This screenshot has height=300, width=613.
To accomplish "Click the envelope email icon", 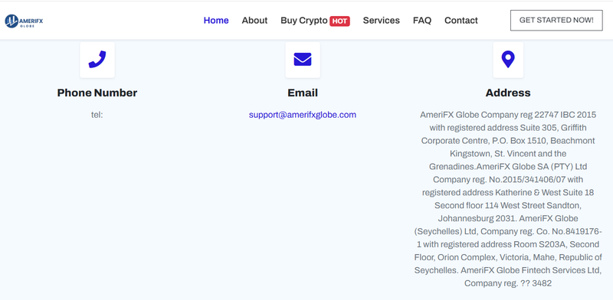I will pyautogui.click(x=303, y=60).
